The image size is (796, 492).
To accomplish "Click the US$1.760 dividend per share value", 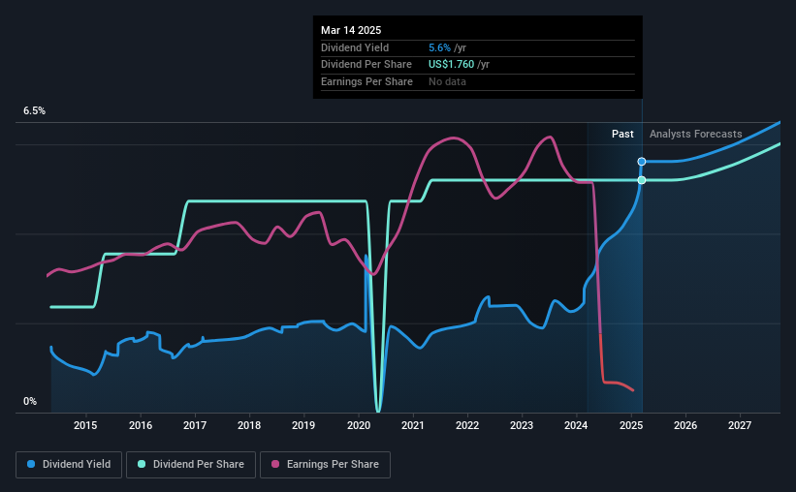I will [x=451, y=65].
